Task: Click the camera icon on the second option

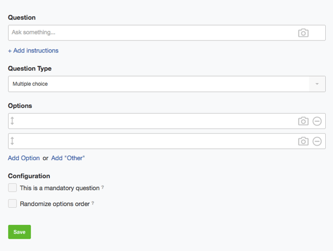Action: click(x=303, y=141)
